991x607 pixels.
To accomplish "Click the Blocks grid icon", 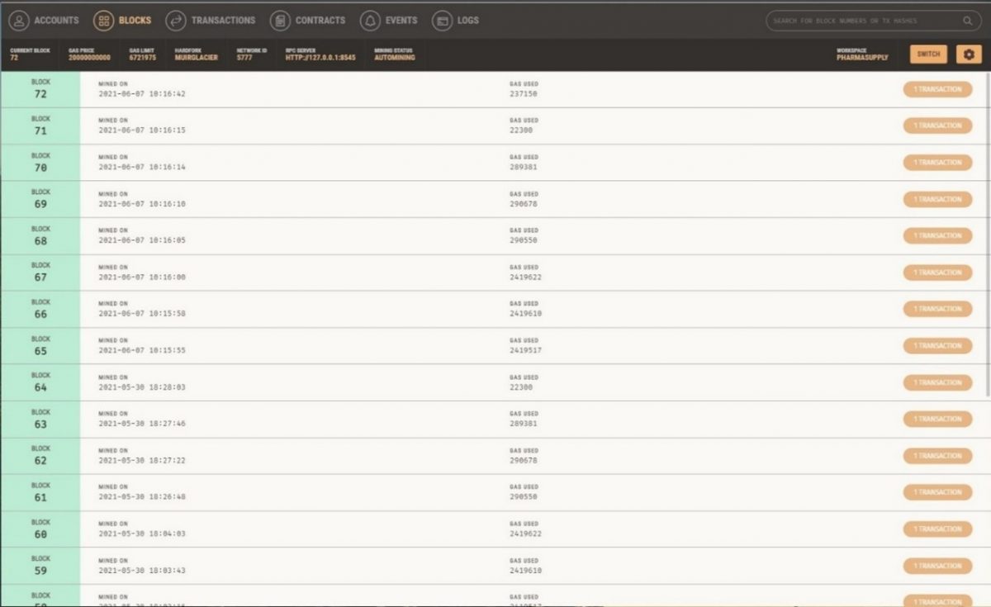I will (103, 21).
